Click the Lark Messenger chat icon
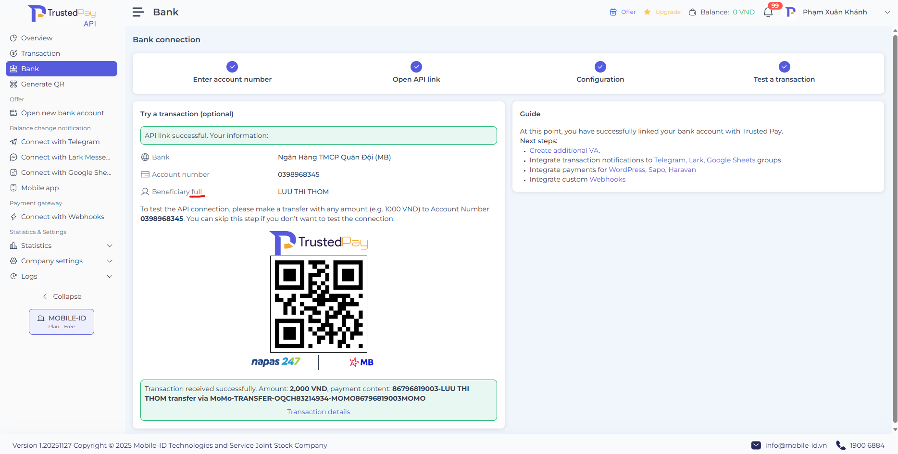The height and width of the screenshot is (454, 898). [x=13, y=157]
